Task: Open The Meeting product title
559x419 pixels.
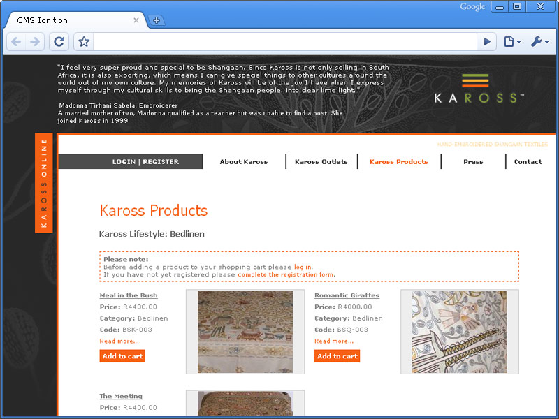Action: click(x=121, y=396)
